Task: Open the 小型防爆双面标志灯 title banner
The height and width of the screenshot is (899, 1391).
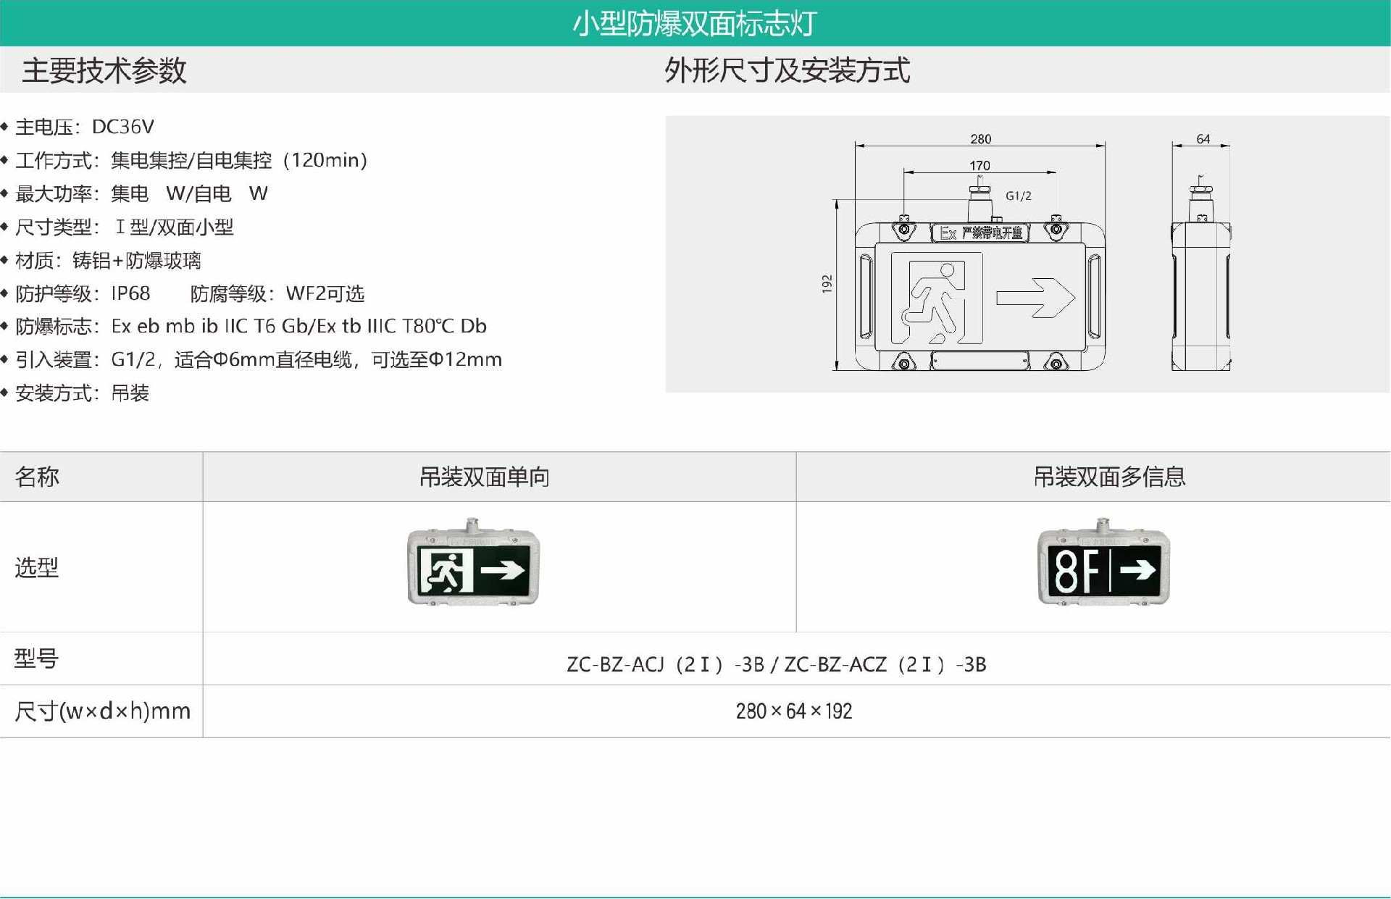Action: [694, 22]
